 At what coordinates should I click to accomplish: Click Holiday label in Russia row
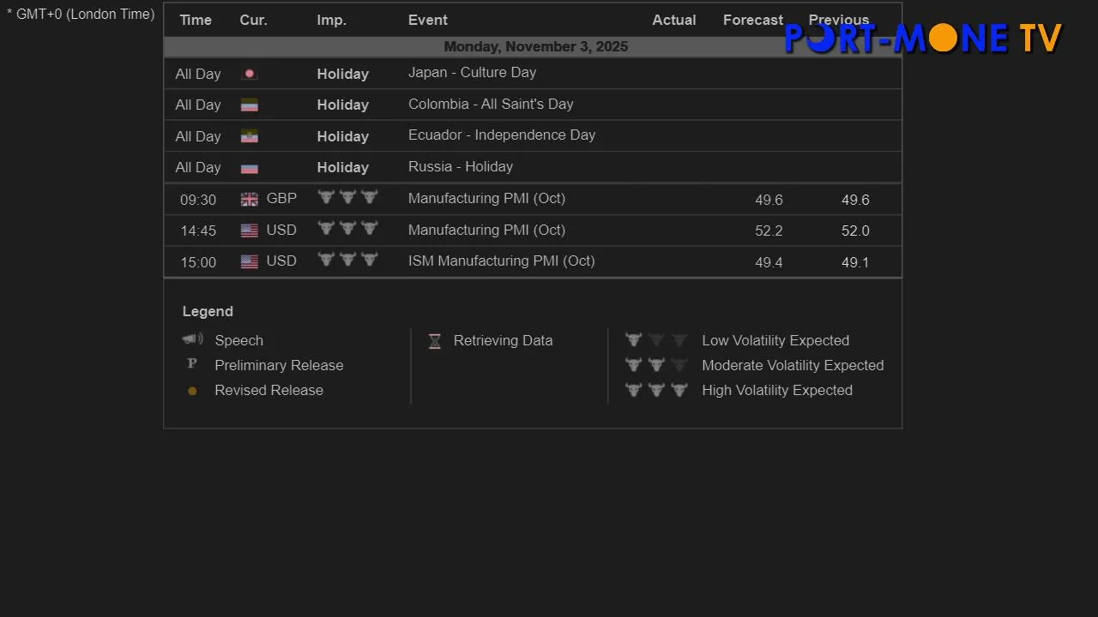coord(342,168)
